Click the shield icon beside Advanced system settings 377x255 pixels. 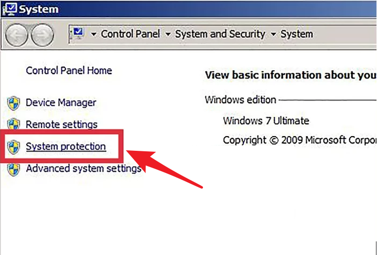pyautogui.click(x=14, y=169)
